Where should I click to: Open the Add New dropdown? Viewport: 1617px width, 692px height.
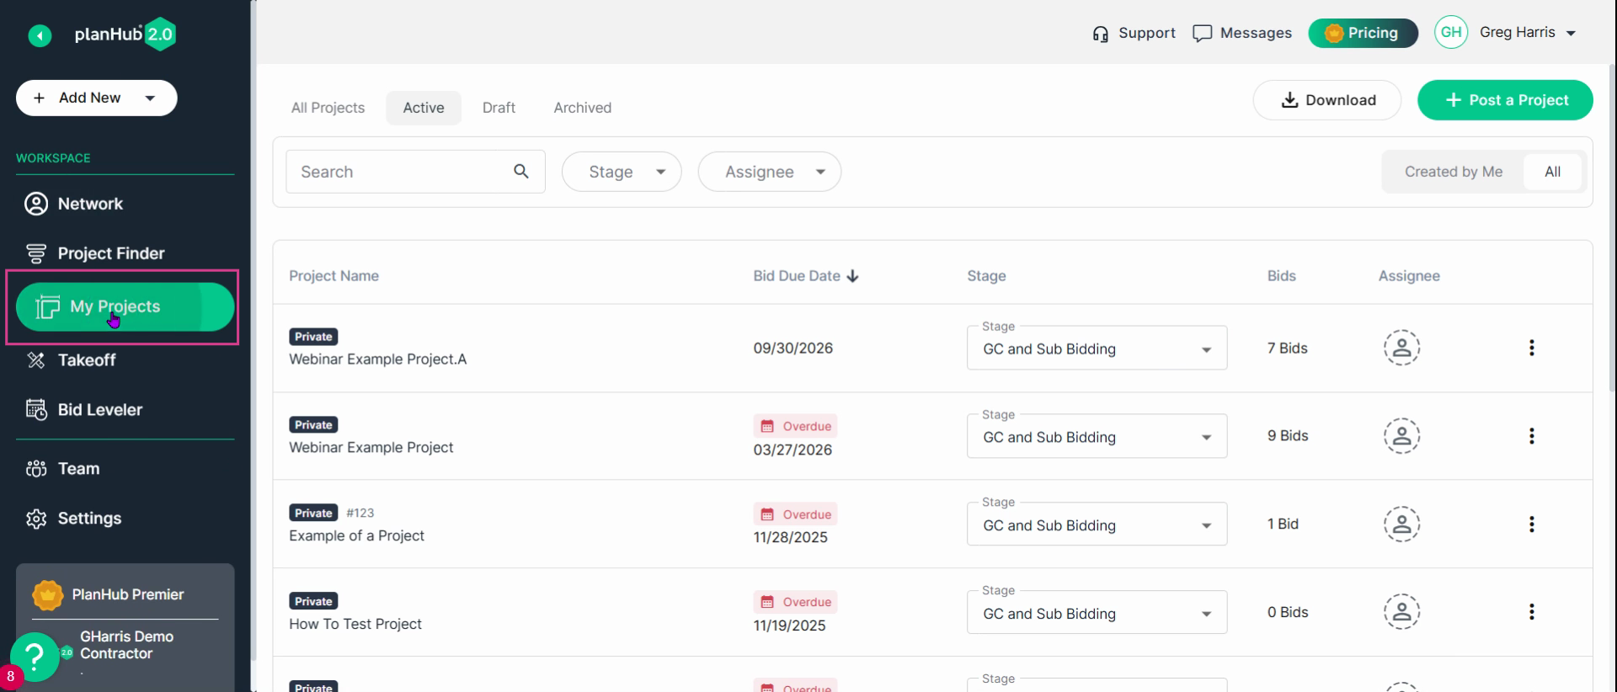click(97, 98)
